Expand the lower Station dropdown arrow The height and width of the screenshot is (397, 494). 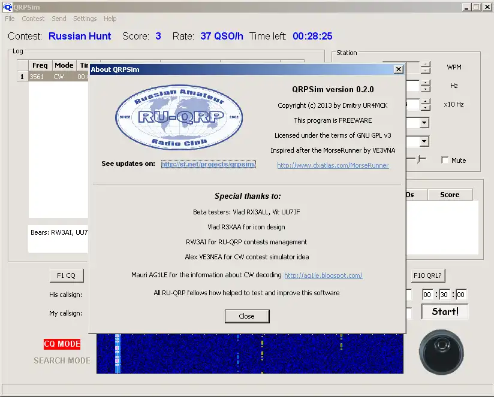click(x=424, y=141)
